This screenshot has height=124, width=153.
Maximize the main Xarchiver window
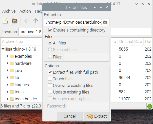tap(143, 4)
